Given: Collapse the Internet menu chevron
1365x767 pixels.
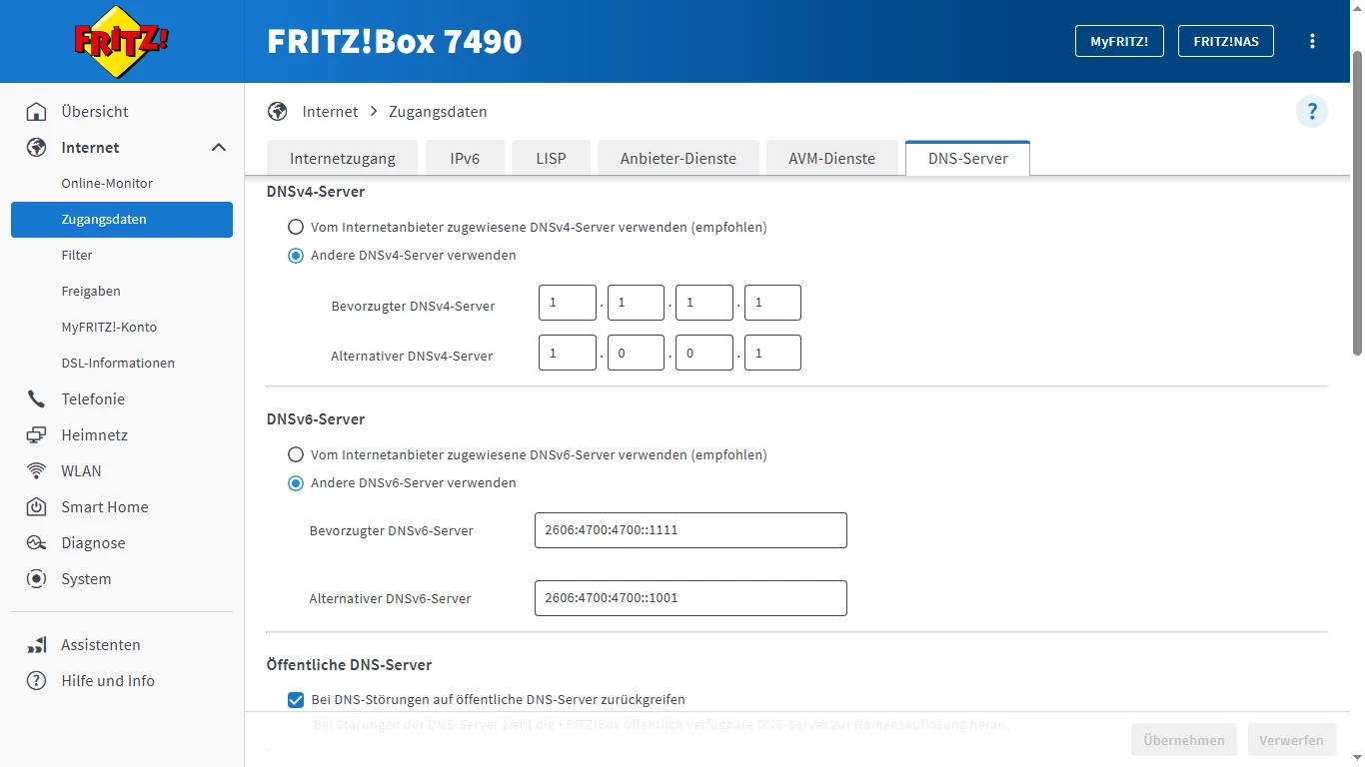Looking at the screenshot, I should 219,148.
